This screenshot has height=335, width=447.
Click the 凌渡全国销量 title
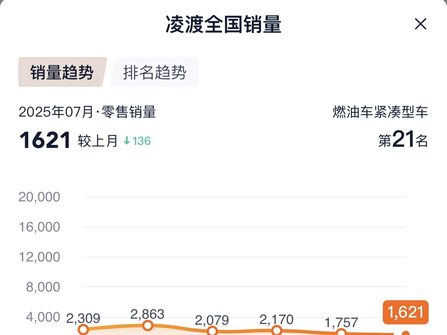(x=223, y=24)
